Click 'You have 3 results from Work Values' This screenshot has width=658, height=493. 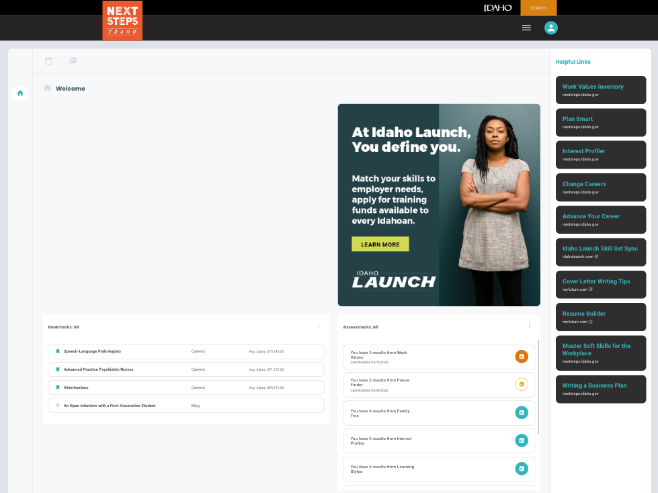click(378, 355)
